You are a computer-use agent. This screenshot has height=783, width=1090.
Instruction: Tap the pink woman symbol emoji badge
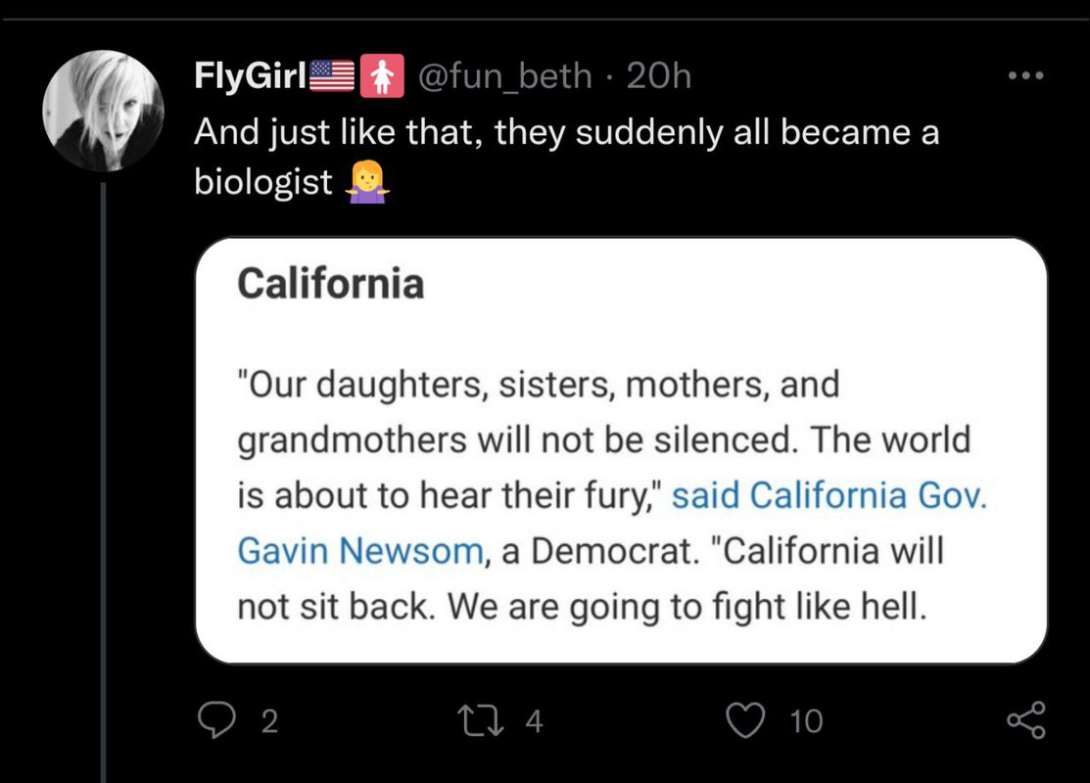(382, 75)
